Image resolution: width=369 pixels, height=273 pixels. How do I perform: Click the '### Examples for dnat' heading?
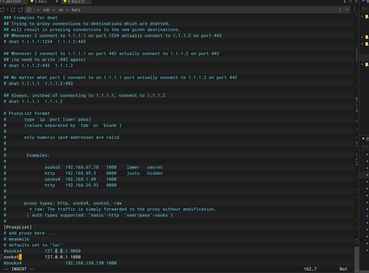pos(30,18)
